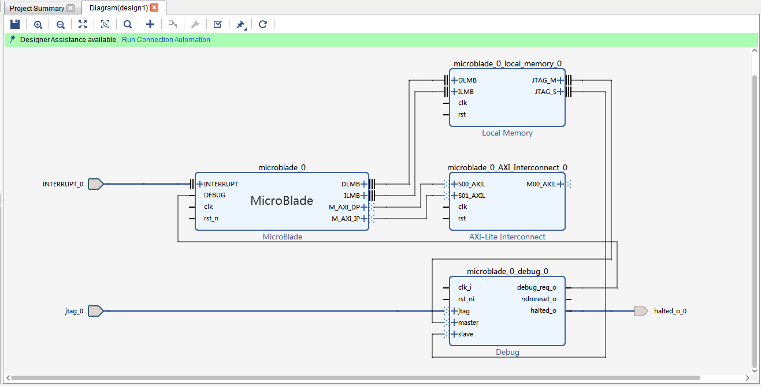
Task: Activate the zoom-to-selection area tool
Action: pyautogui.click(x=105, y=24)
